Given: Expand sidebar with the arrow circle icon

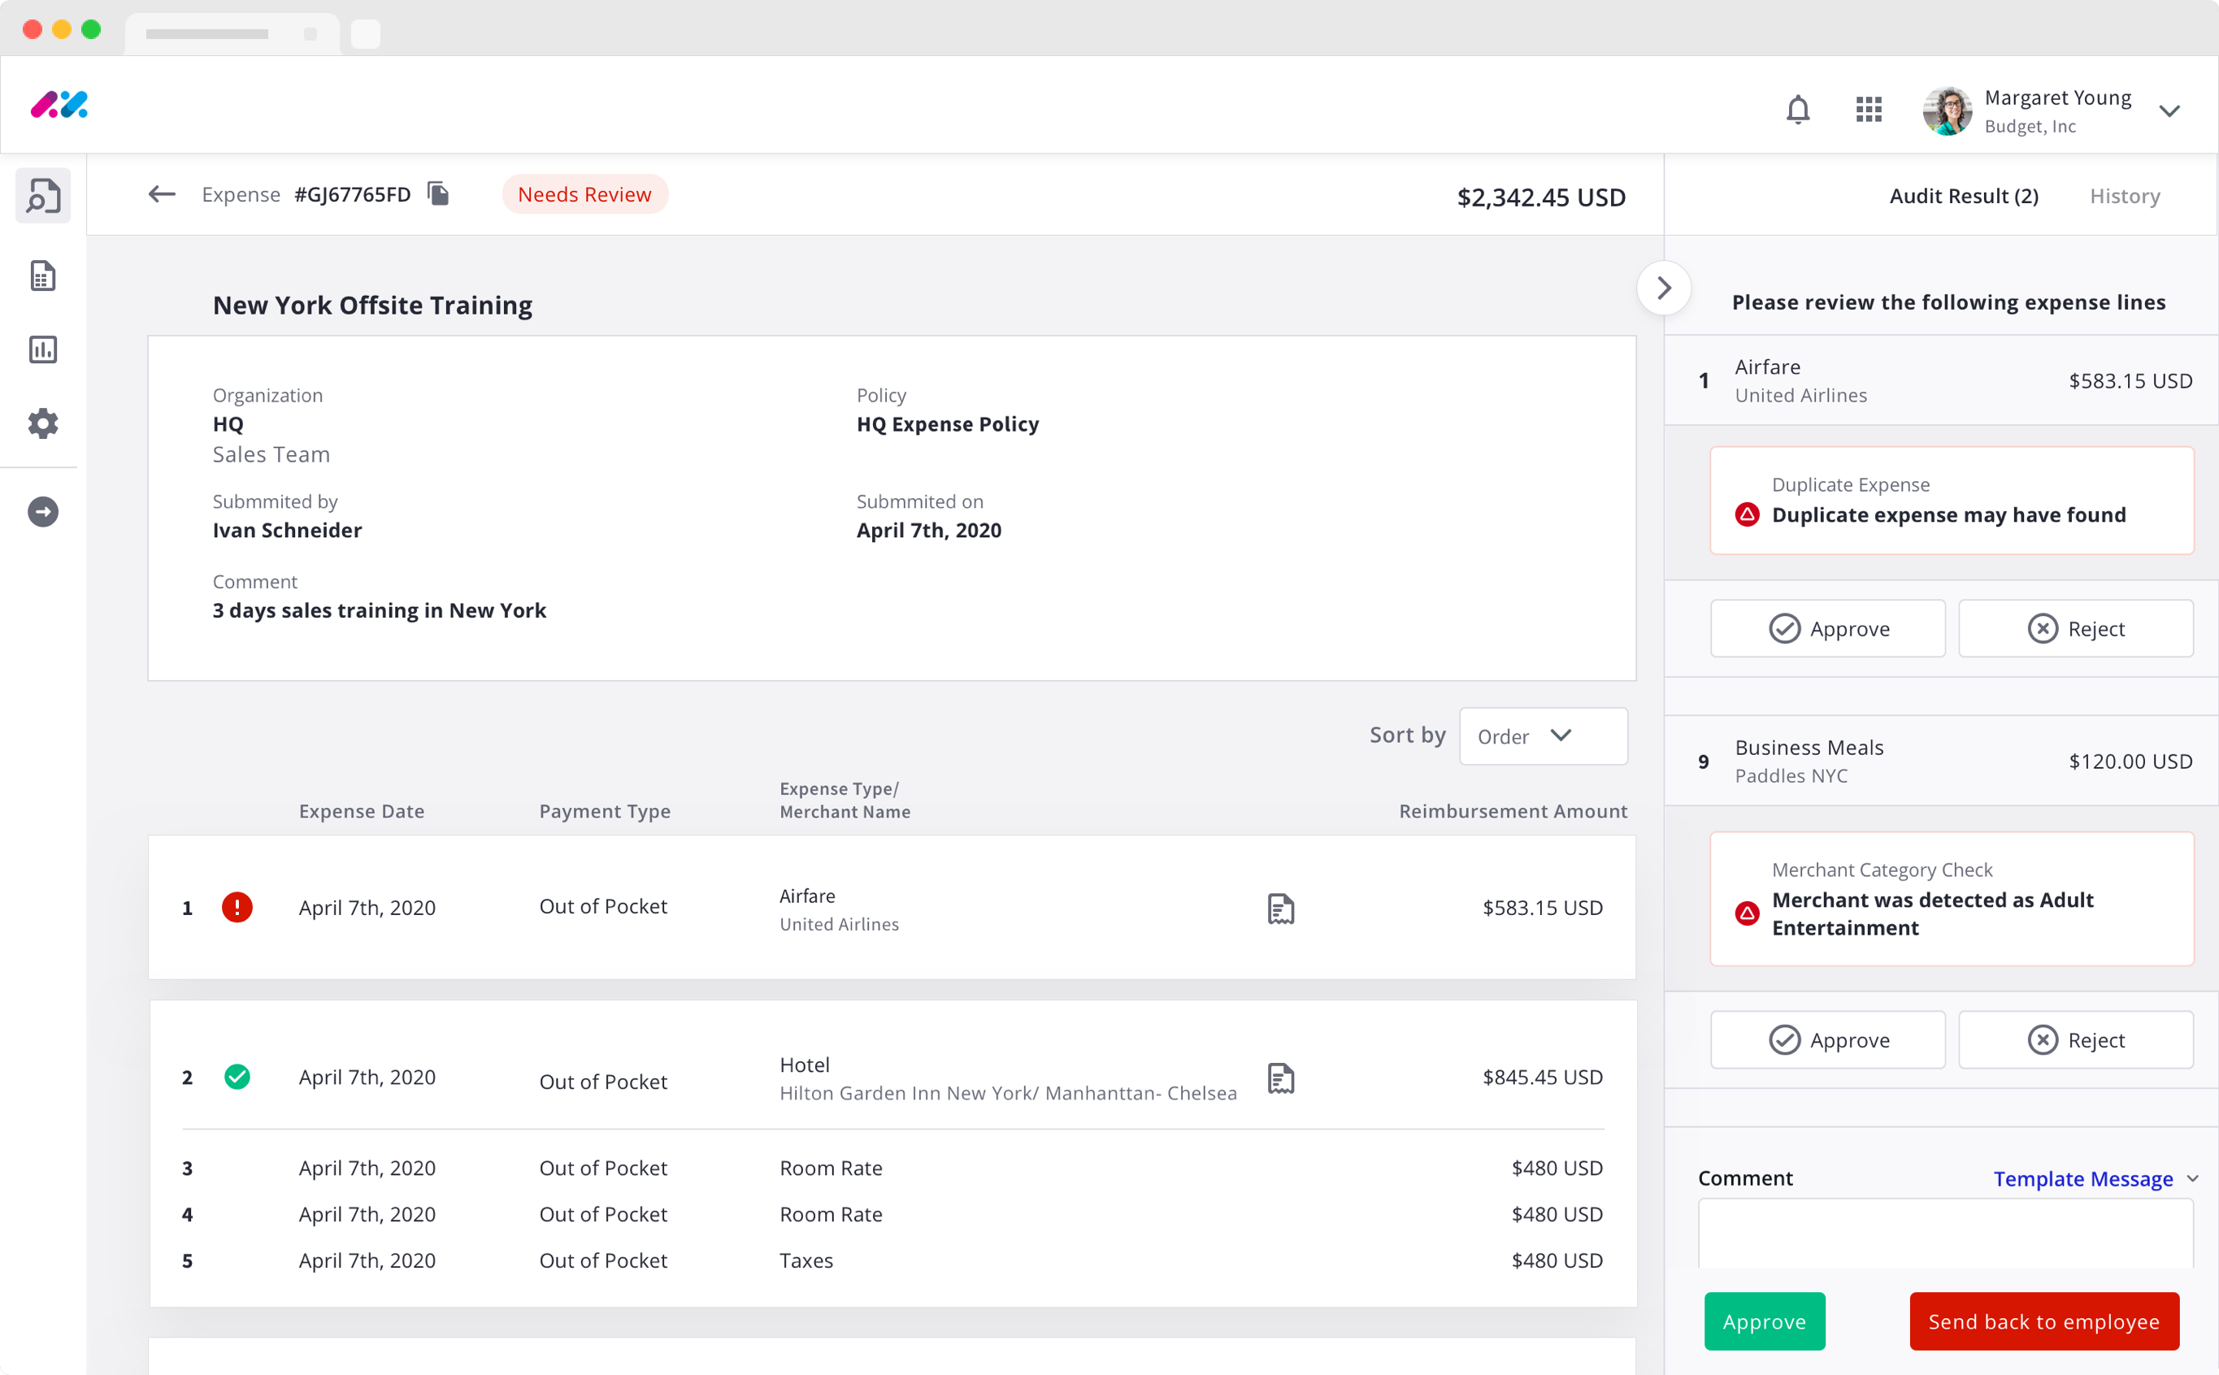Looking at the screenshot, I should [x=43, y=512].
